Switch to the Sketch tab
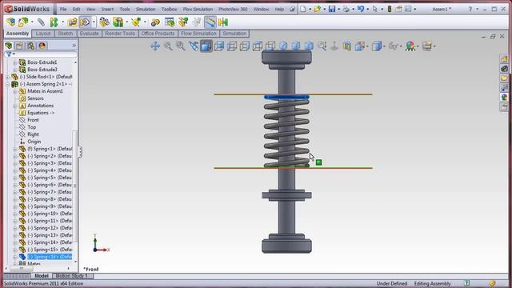 (x=66, y=34)
